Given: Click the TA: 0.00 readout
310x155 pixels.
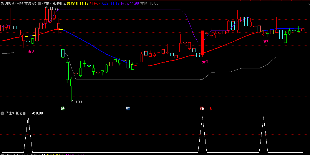Looking at the screenshot, I should [x=37, y=113].
